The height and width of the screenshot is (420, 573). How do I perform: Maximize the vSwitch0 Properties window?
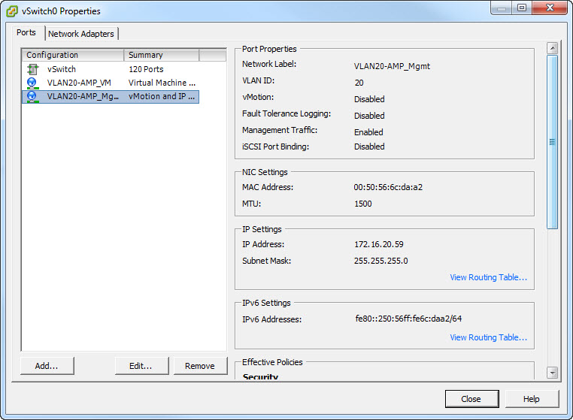click(x=522, y=8)
